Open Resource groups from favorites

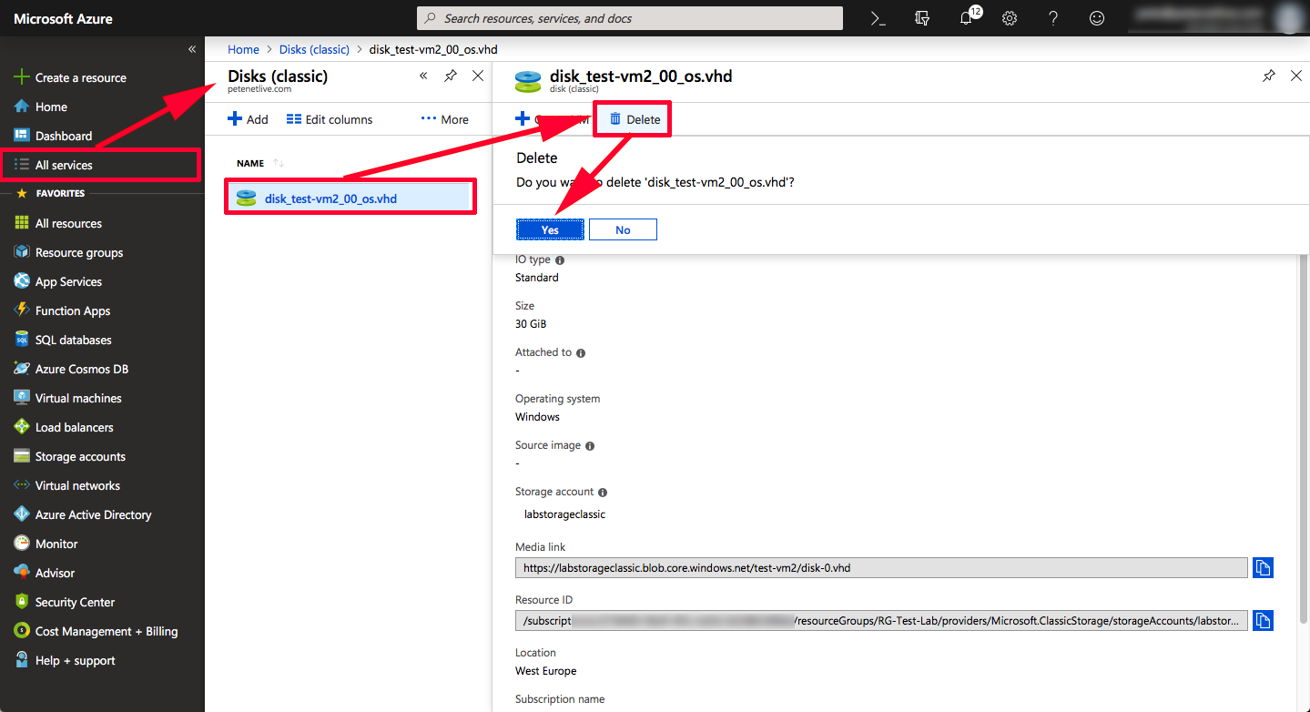click(78, 252)
